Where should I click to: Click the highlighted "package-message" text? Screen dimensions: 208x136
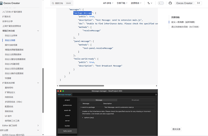[x=83, y=13]
